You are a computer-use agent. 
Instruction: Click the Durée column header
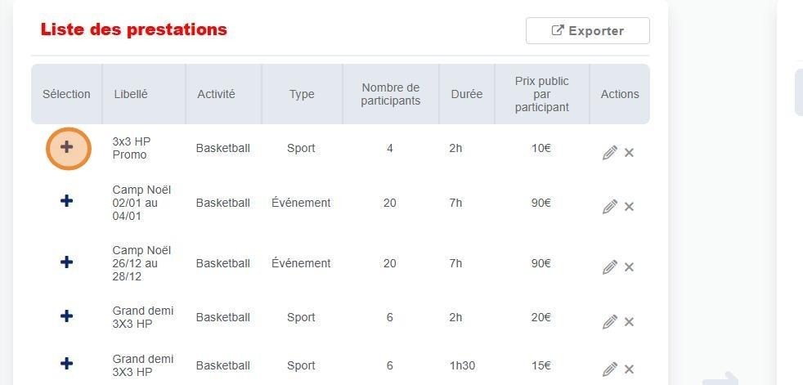click(x=466, y=94)
